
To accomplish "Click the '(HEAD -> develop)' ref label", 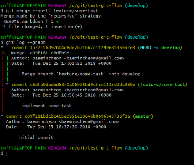I will coord(160,48).
